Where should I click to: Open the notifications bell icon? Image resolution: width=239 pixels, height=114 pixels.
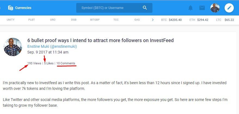coord(190,8)
